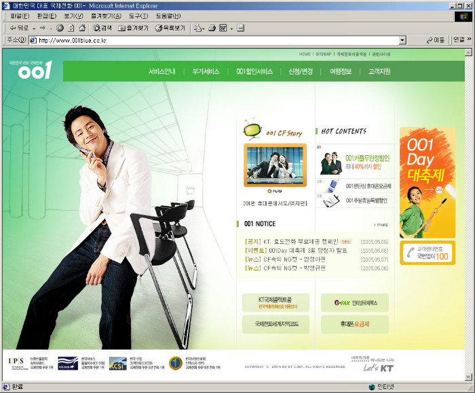Viewport: 475px width, 393px height.
Task: Go to the home page via the house icon
Action: pos(82,28)
